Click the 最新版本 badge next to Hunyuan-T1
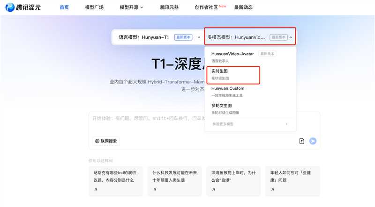The image size is (375, 207). (183, 37)
